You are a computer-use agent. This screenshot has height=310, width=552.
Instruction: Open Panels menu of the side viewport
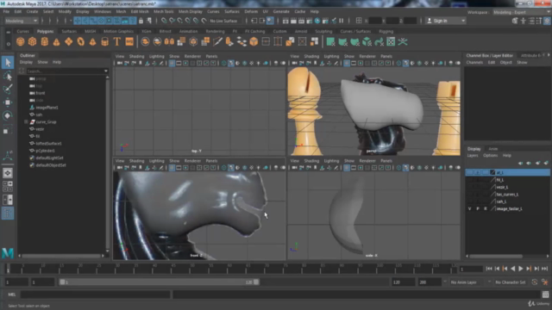click(386, 161)
